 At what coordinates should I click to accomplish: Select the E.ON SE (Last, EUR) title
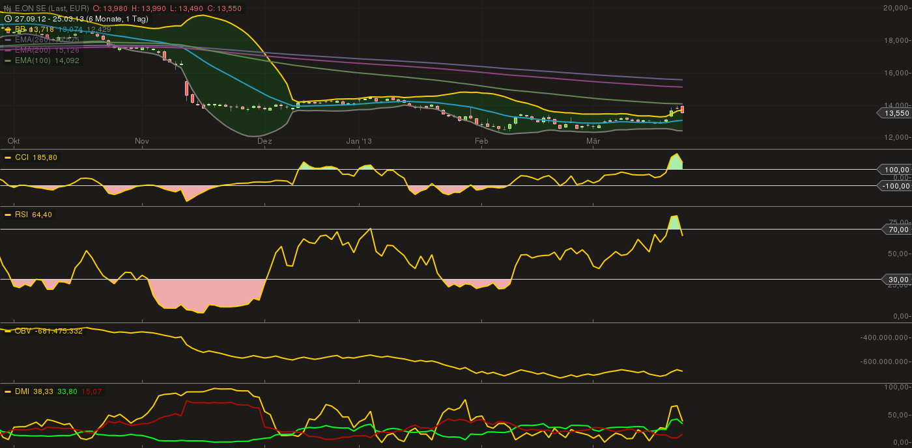pos(51,8)
